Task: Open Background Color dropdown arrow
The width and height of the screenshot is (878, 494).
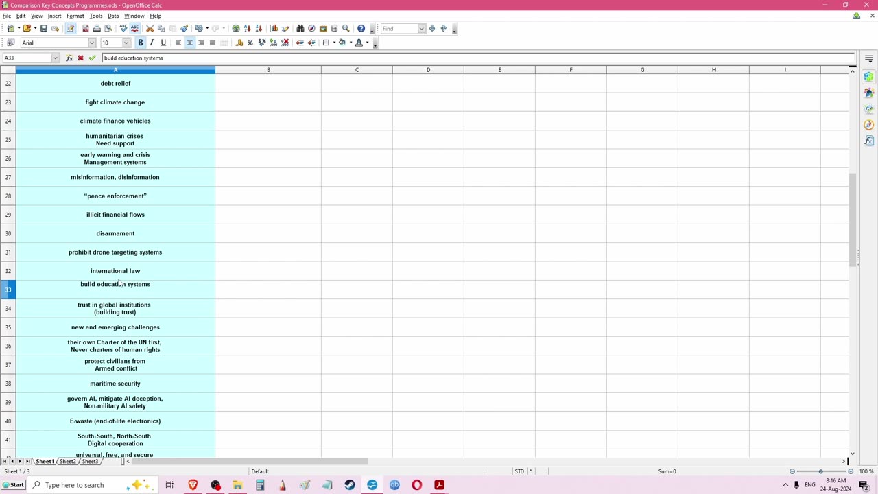Action: [x=351, y=43]
